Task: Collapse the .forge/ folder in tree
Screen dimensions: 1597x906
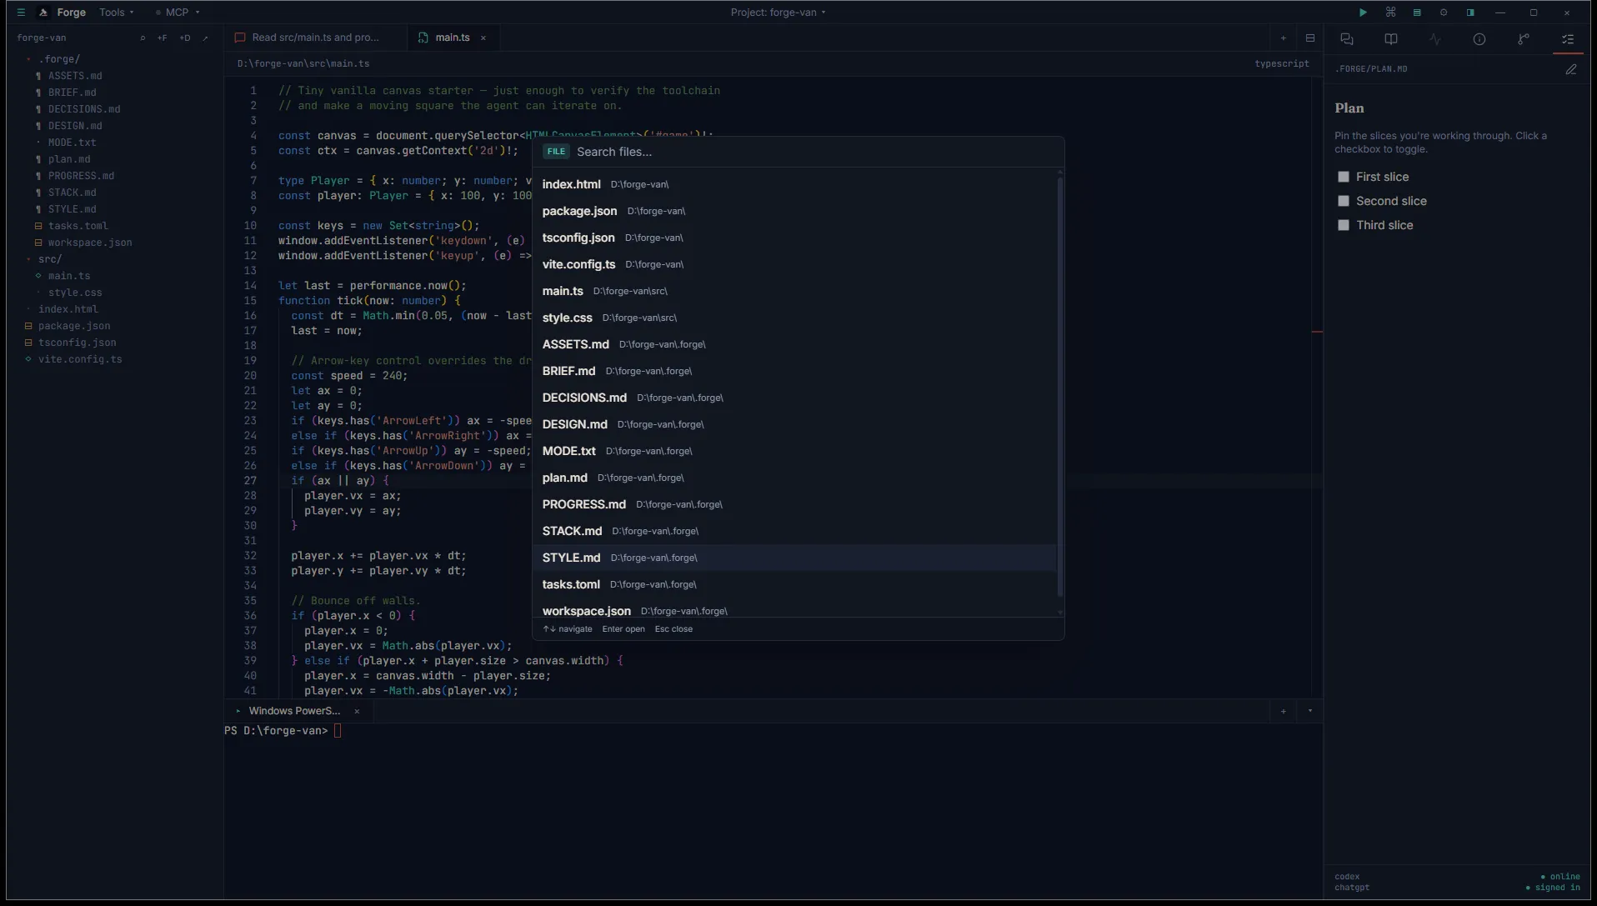Action: click(58, 59)
